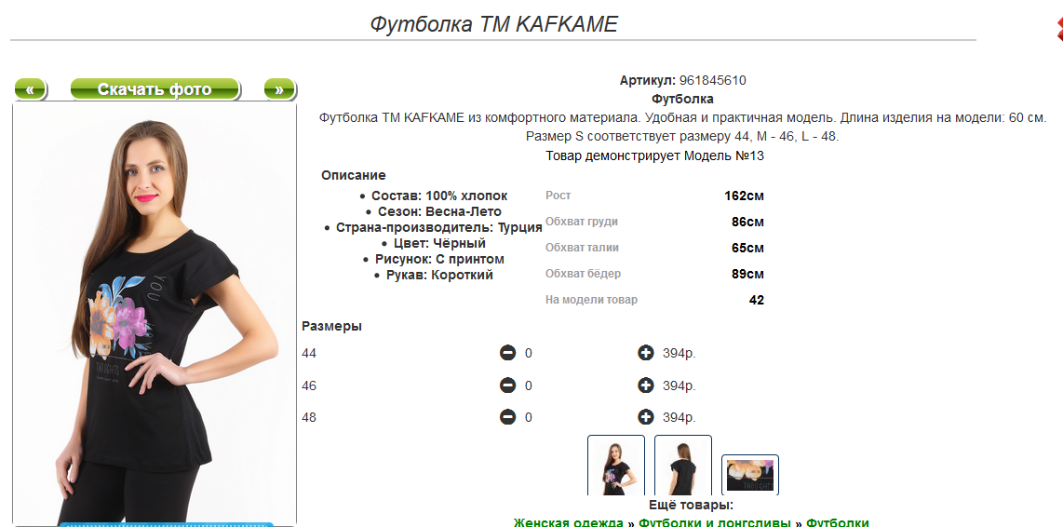Click the size 44 price 394р.
The height and width of the screenshot is (527, 1063).
[x=680, y=354]
